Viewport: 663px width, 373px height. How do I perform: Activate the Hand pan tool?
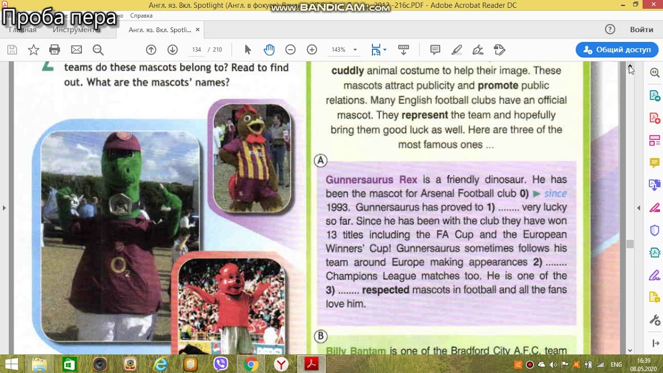[x=269, y=50]
